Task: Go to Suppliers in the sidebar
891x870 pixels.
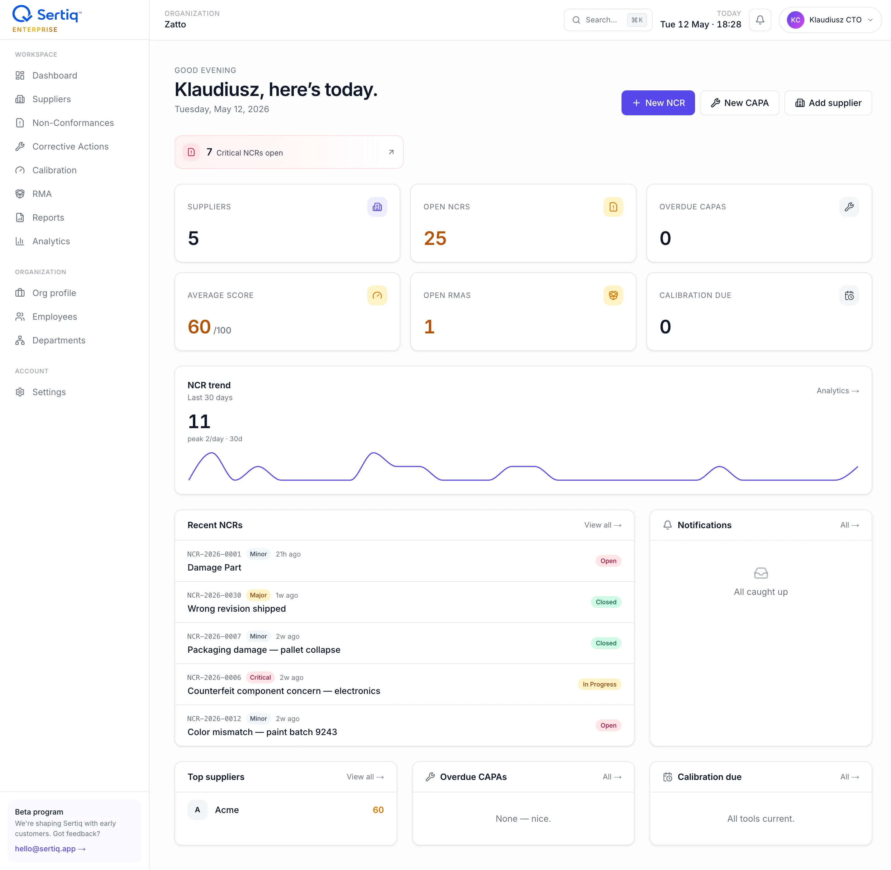Action: point(74,99)
